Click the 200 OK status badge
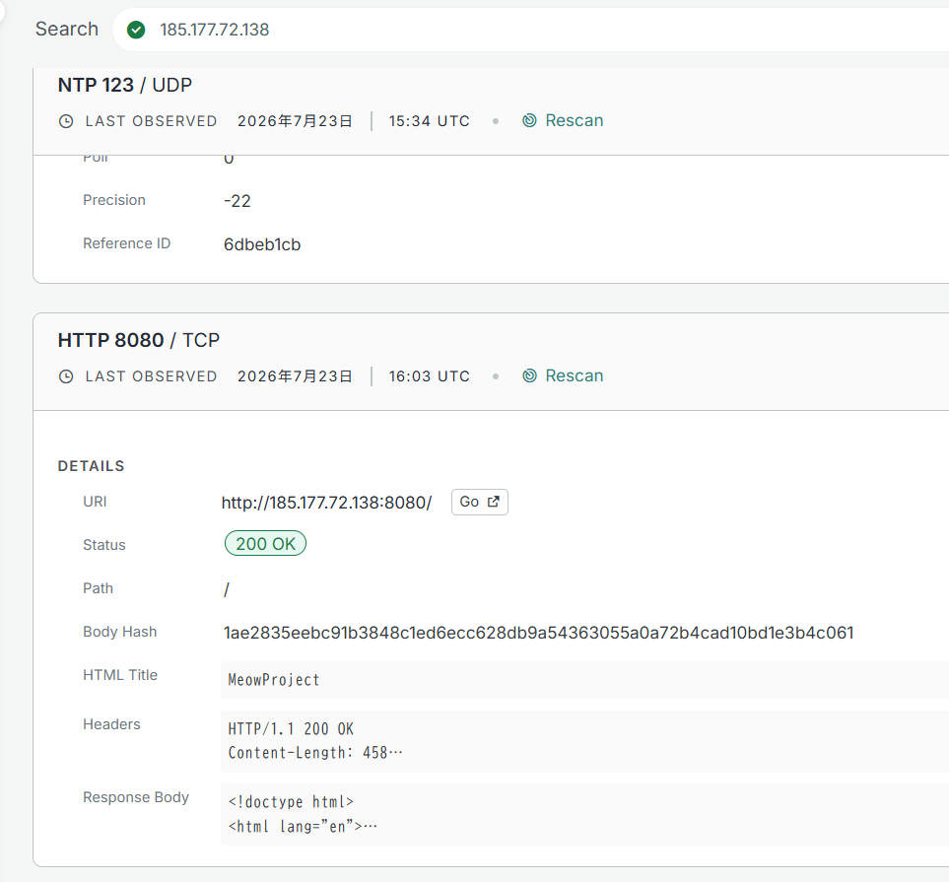949x882 pixels. 265,544
